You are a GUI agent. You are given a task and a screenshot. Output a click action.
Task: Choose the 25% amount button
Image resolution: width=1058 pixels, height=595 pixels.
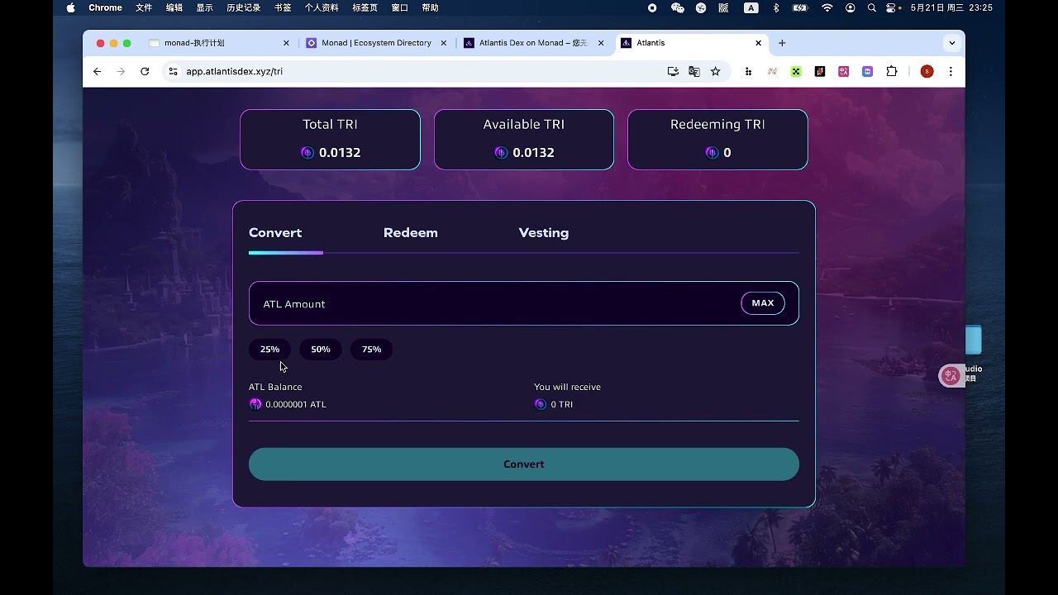click(x=269, y=350)
